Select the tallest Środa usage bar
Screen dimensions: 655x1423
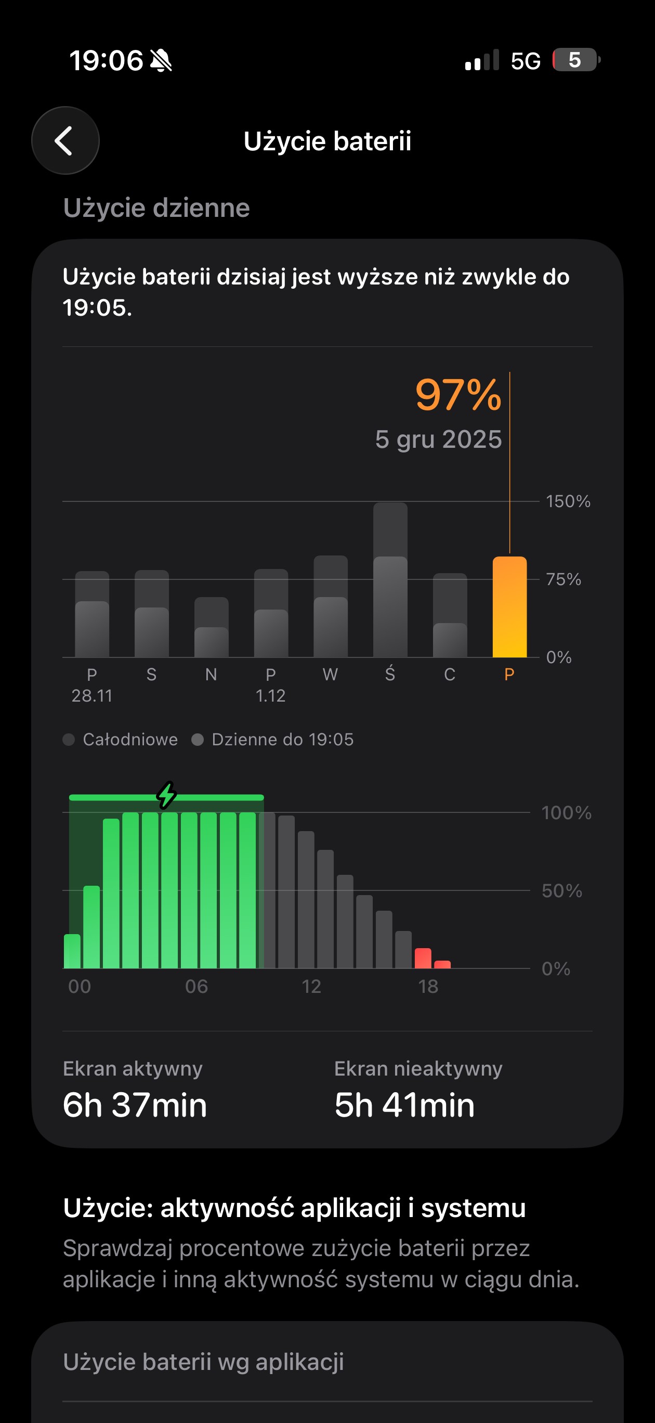tap(390, 581)
